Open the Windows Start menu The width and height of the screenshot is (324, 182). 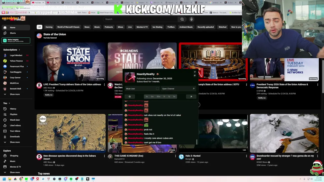coord(4,179)
